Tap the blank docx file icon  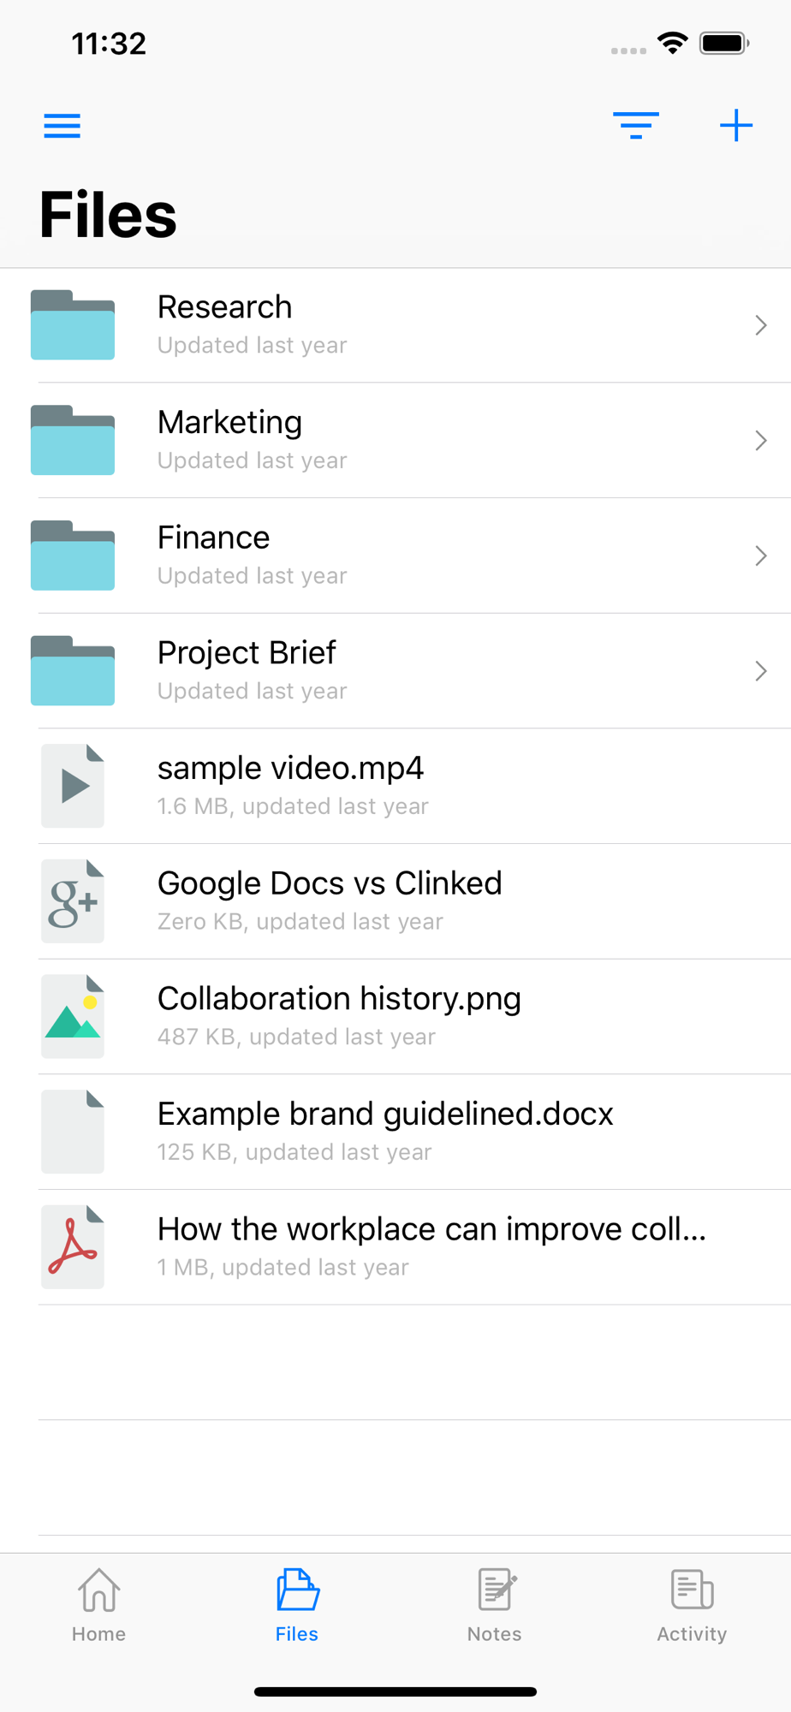73,1132
